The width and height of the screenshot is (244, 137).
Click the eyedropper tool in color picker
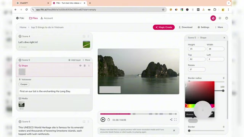pos(211,114)
